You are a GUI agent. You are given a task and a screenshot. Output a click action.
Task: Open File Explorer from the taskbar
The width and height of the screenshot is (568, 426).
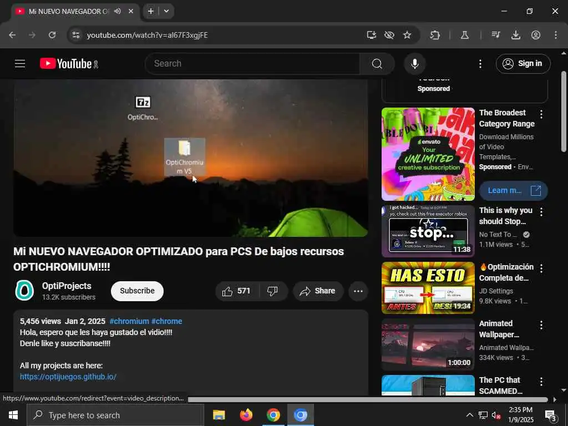[219, 415]
